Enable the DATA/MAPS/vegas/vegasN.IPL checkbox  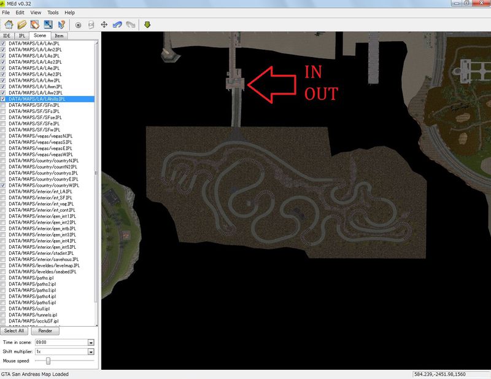pyautogui.click(x=3, y=136)
